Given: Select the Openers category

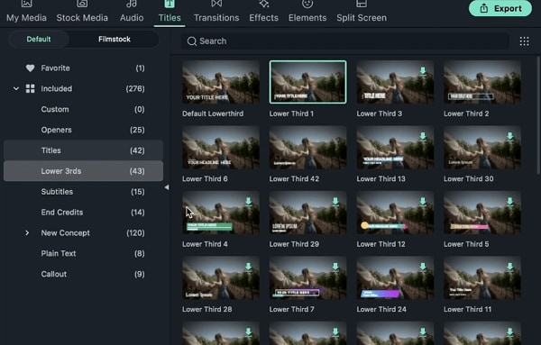Looking at the screenshot, I should pos(84,130).
